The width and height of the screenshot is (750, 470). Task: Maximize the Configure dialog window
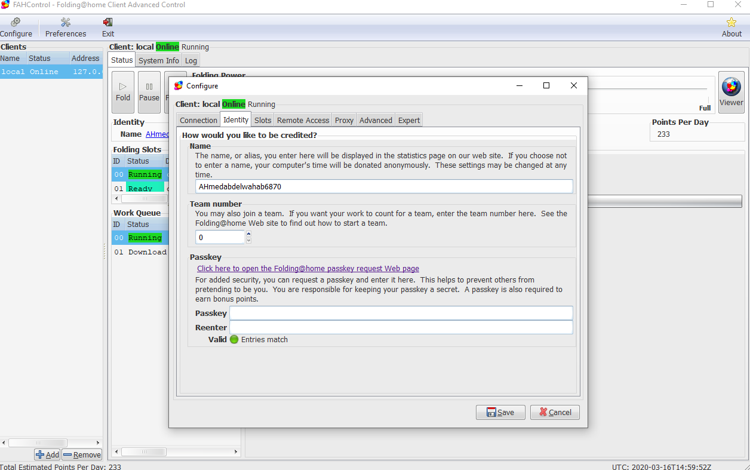[546, 85]
